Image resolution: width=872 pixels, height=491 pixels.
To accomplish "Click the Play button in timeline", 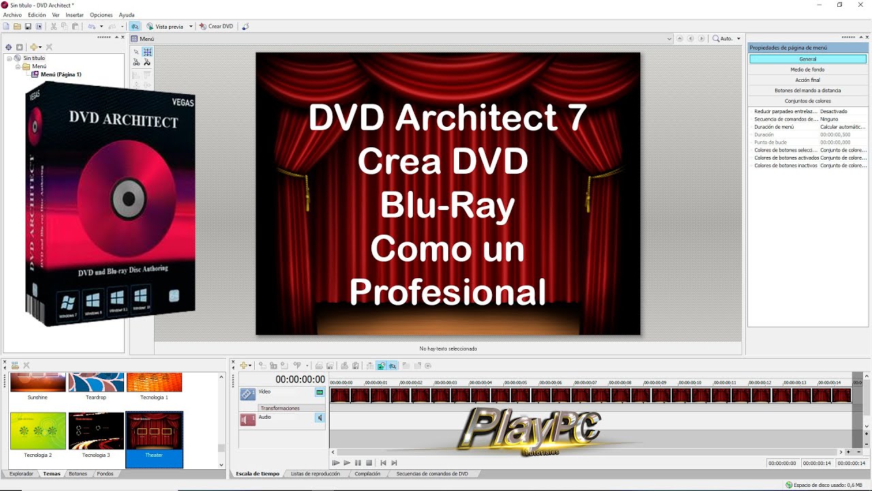I will tap(347, 462).
